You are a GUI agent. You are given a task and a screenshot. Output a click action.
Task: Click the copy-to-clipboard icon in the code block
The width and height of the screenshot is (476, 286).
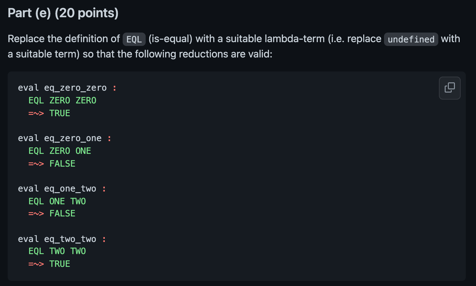[x=449, y=88]
